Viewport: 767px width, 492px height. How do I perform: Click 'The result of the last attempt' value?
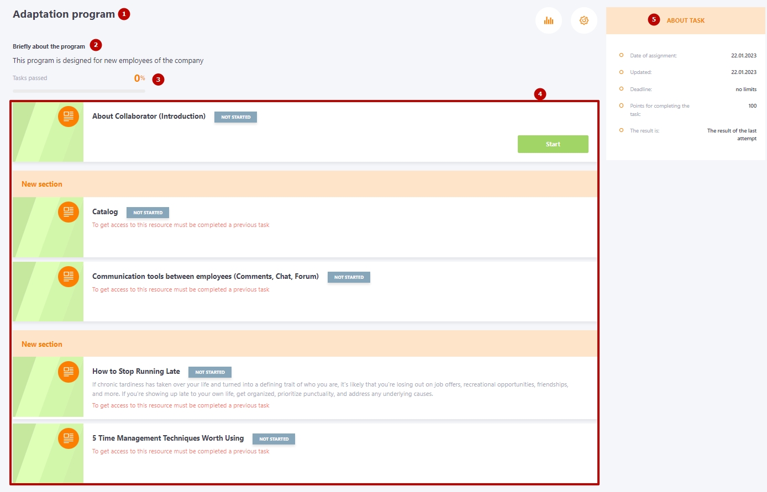732,135
